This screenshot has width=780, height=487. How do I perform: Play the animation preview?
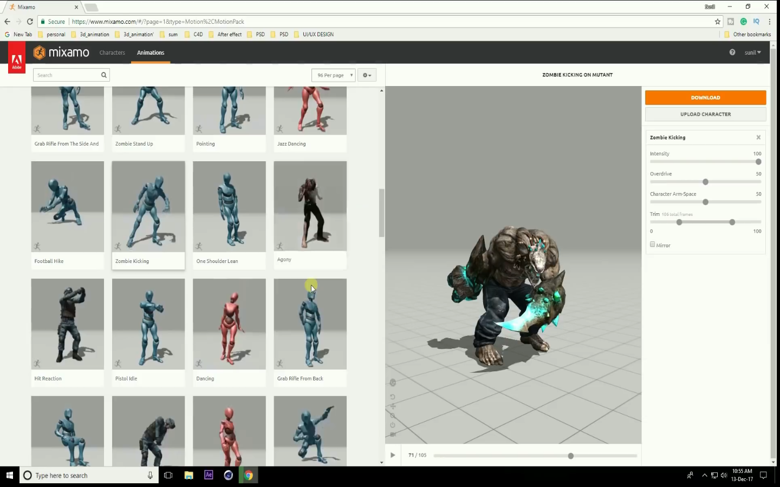point(393,456)
